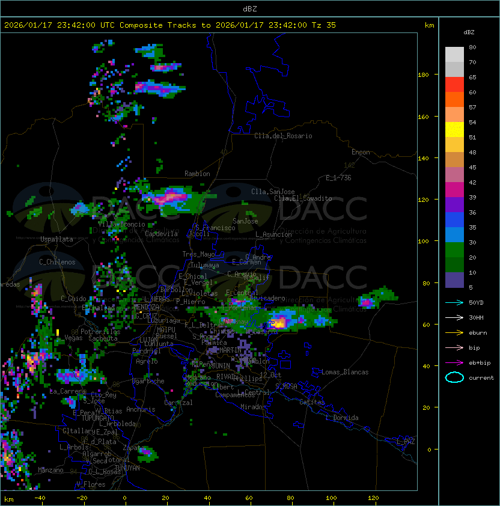
Task: Click the '180' tick on right km axis
Action: (x=423, y=75)
